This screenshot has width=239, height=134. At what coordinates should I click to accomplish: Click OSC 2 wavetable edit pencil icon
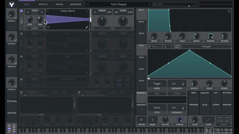point(87,50)
